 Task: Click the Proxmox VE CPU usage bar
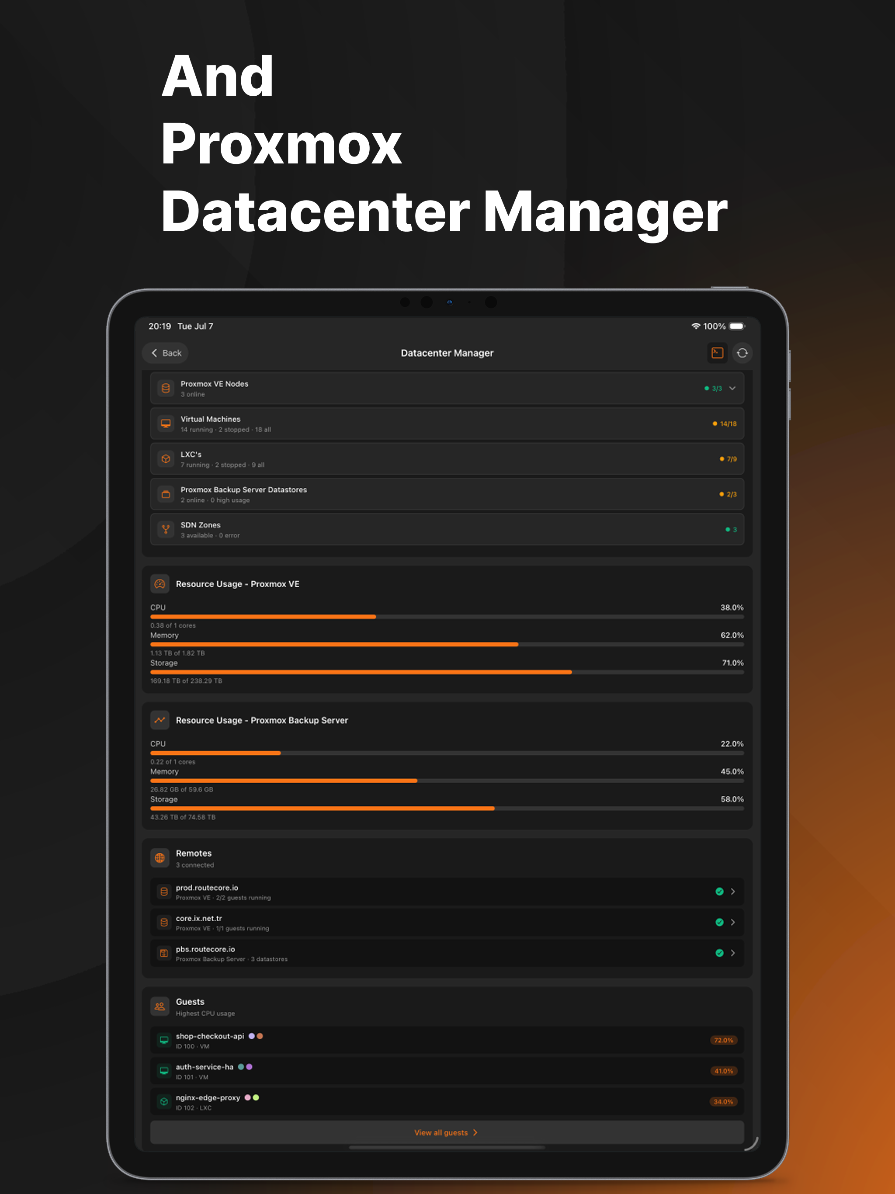(447, 616)
